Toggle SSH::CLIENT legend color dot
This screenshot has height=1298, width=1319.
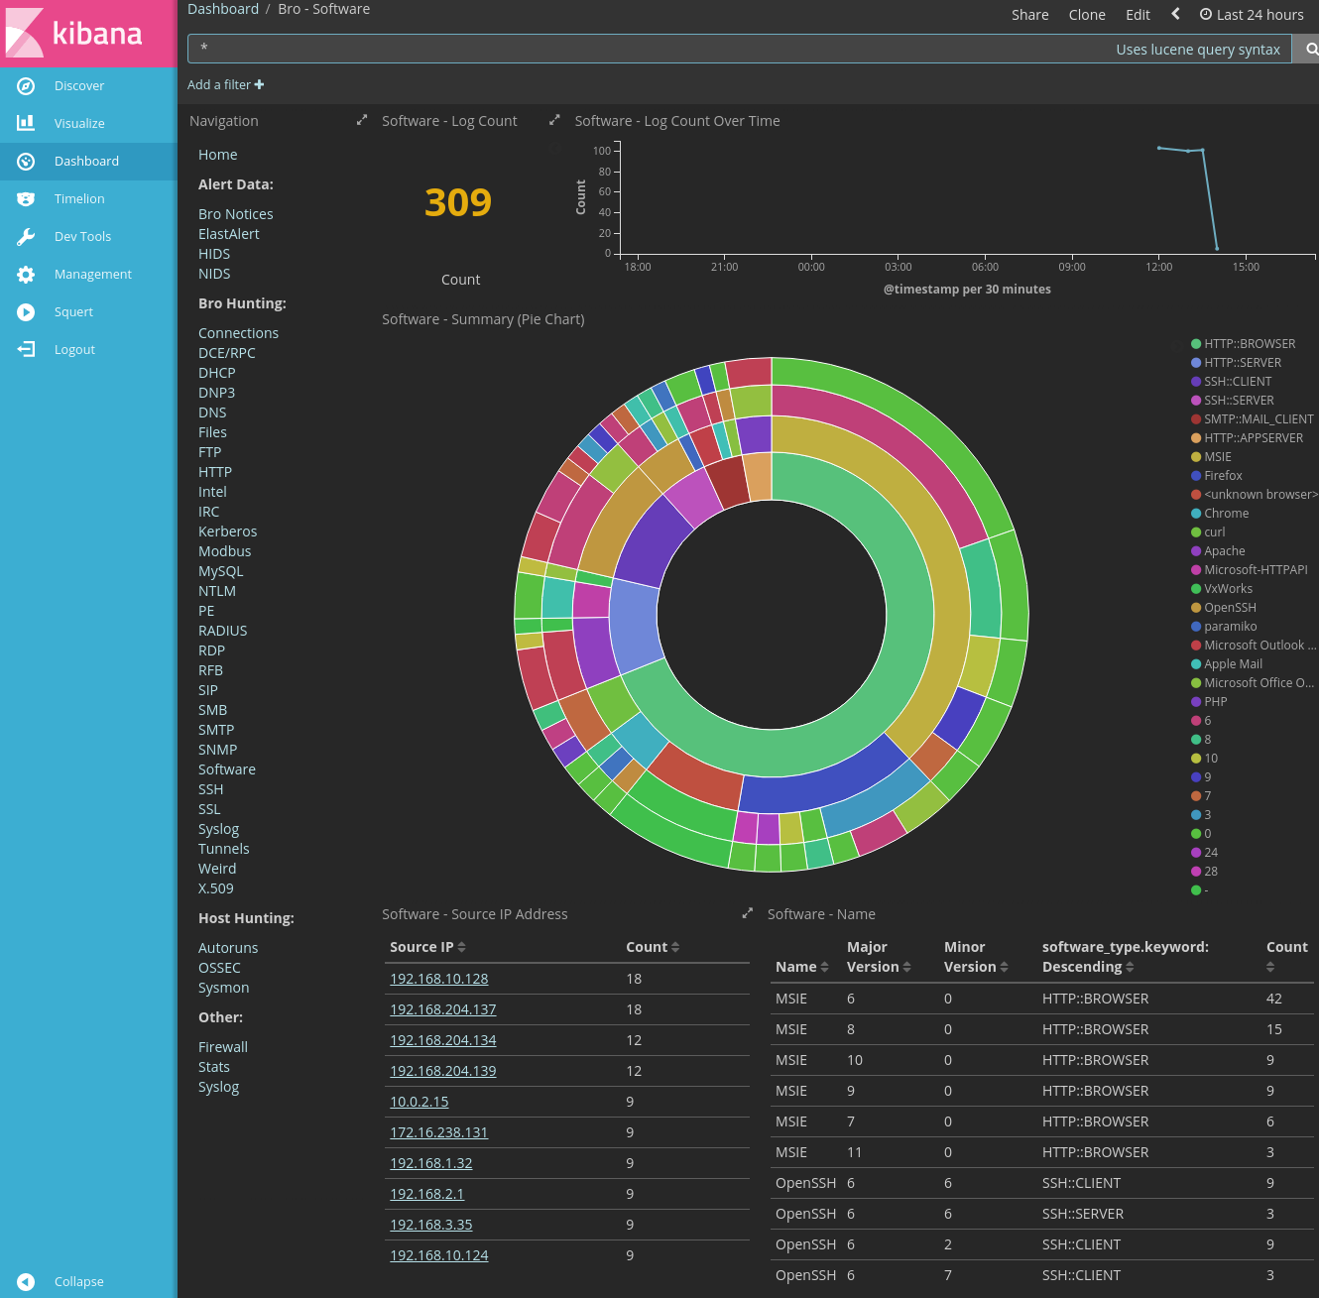[1196, 382]
